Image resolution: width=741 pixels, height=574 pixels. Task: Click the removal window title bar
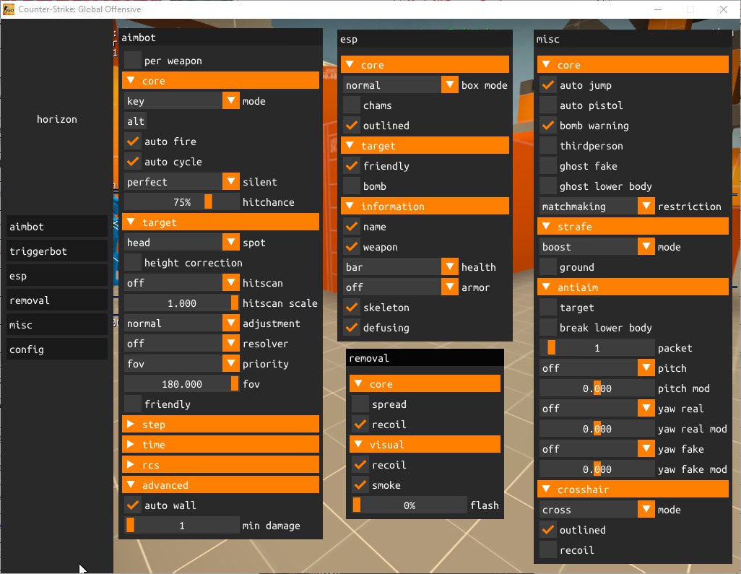pos(425,358)
